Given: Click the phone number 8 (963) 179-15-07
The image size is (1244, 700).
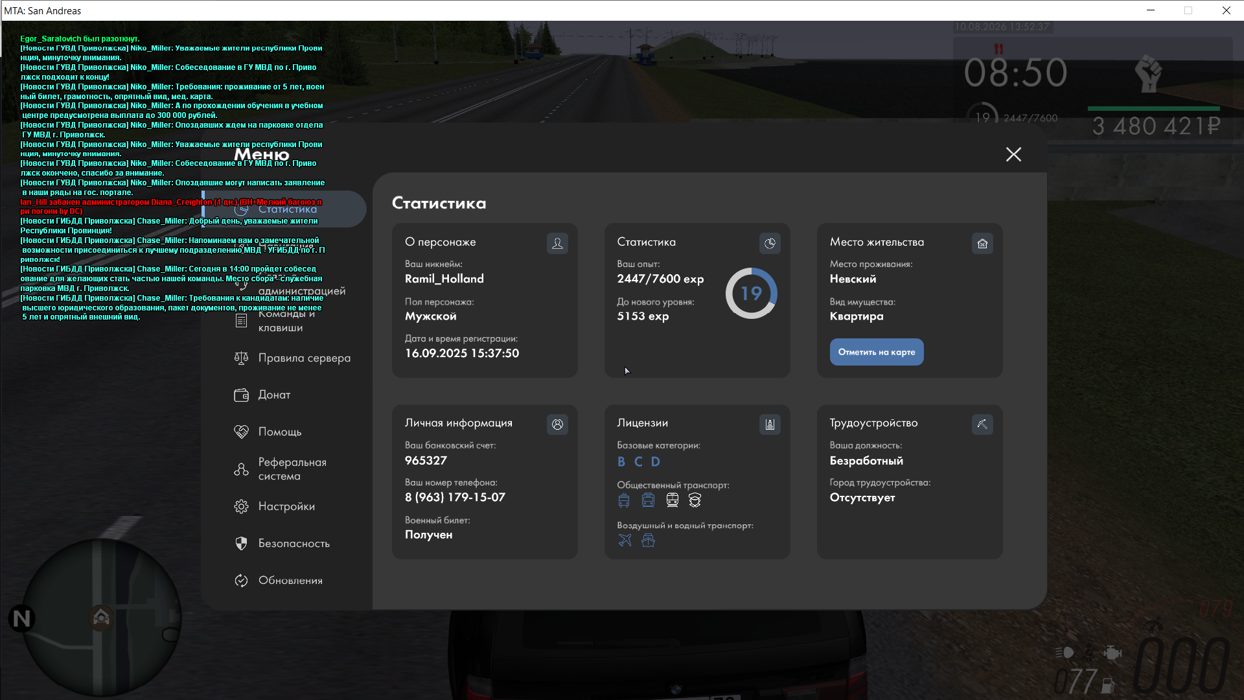Looking at the screenshot, I should pyautogui.click(x=455, y=497).
